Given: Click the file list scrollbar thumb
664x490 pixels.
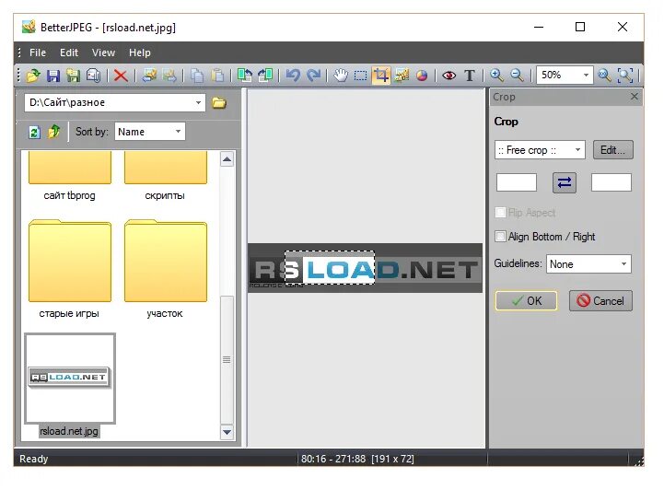Looking at the screenshot, I should 227,359.
